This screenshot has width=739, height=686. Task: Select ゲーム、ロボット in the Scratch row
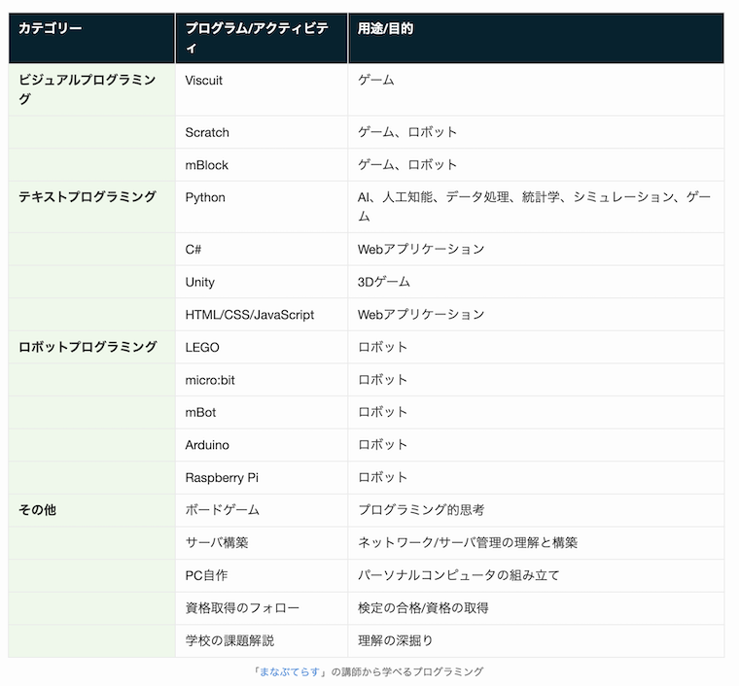536,132
